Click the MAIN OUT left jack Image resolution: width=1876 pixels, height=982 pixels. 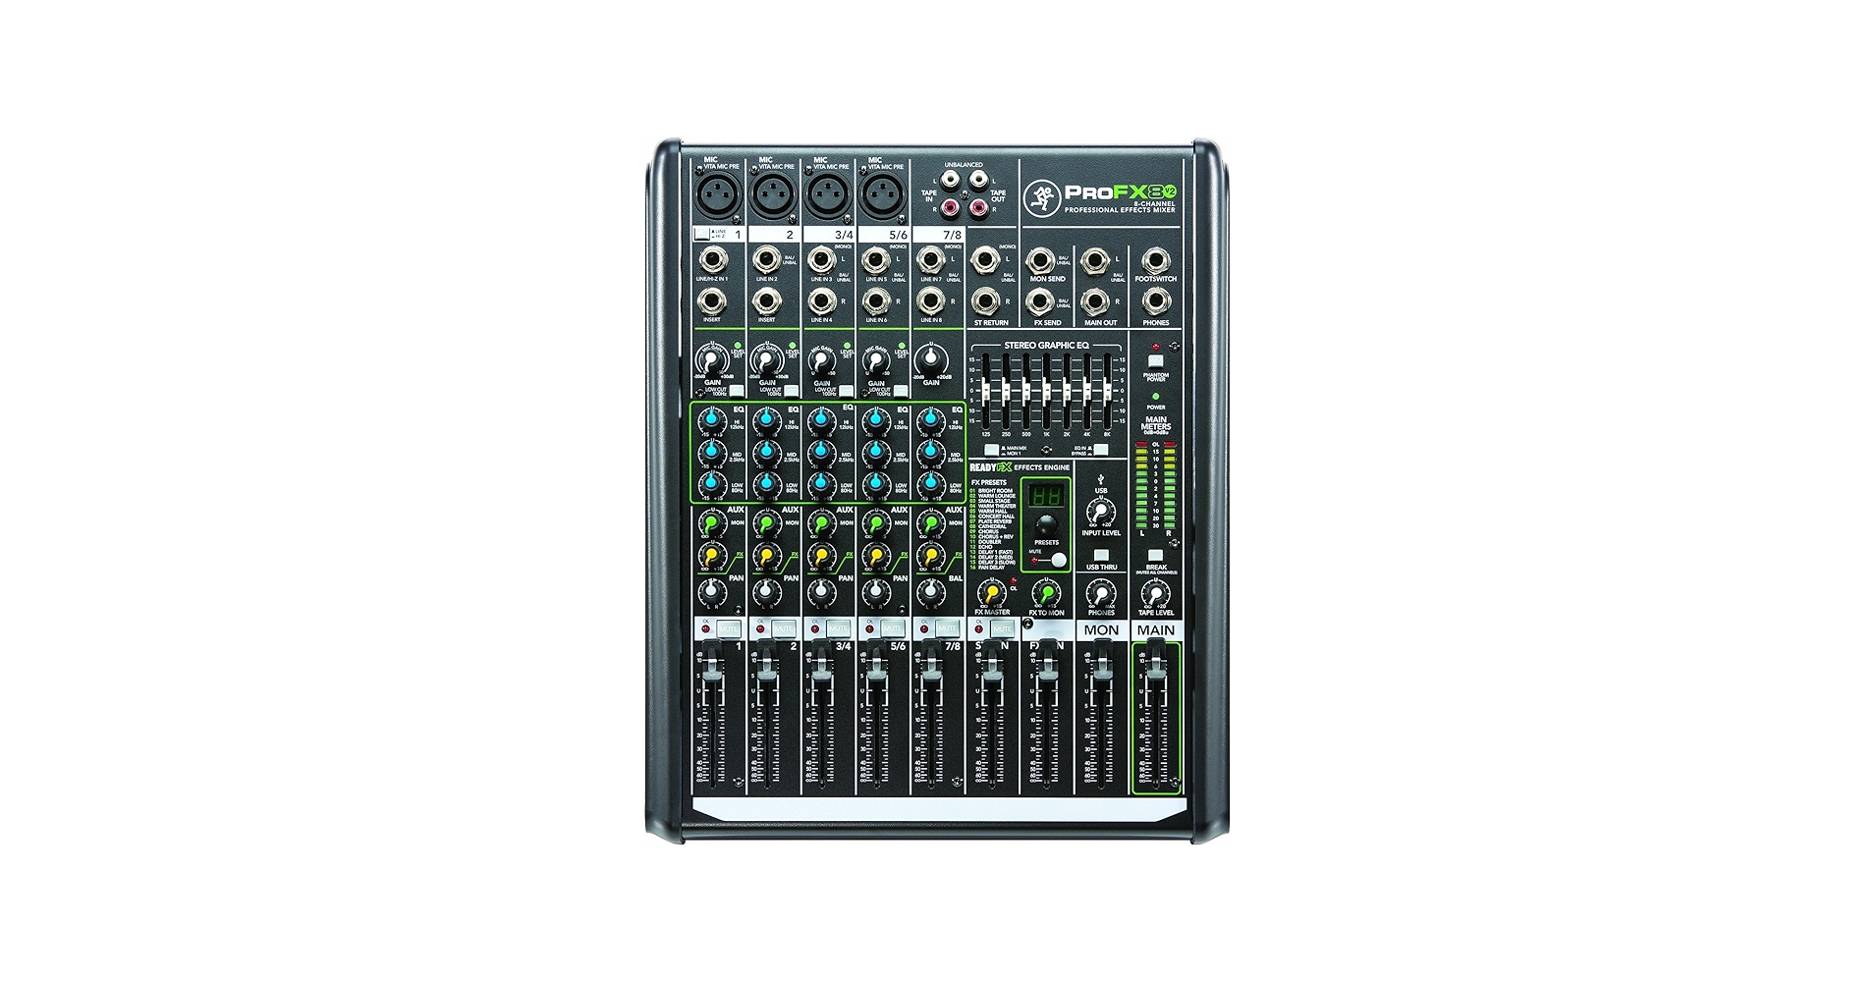(1095, 260)
